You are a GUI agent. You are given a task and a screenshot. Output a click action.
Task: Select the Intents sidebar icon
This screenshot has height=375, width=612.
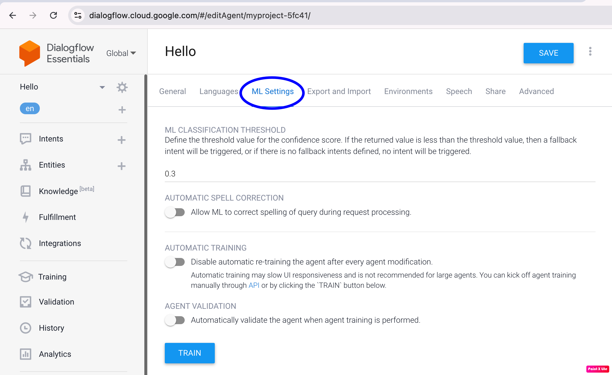(26, 139)
